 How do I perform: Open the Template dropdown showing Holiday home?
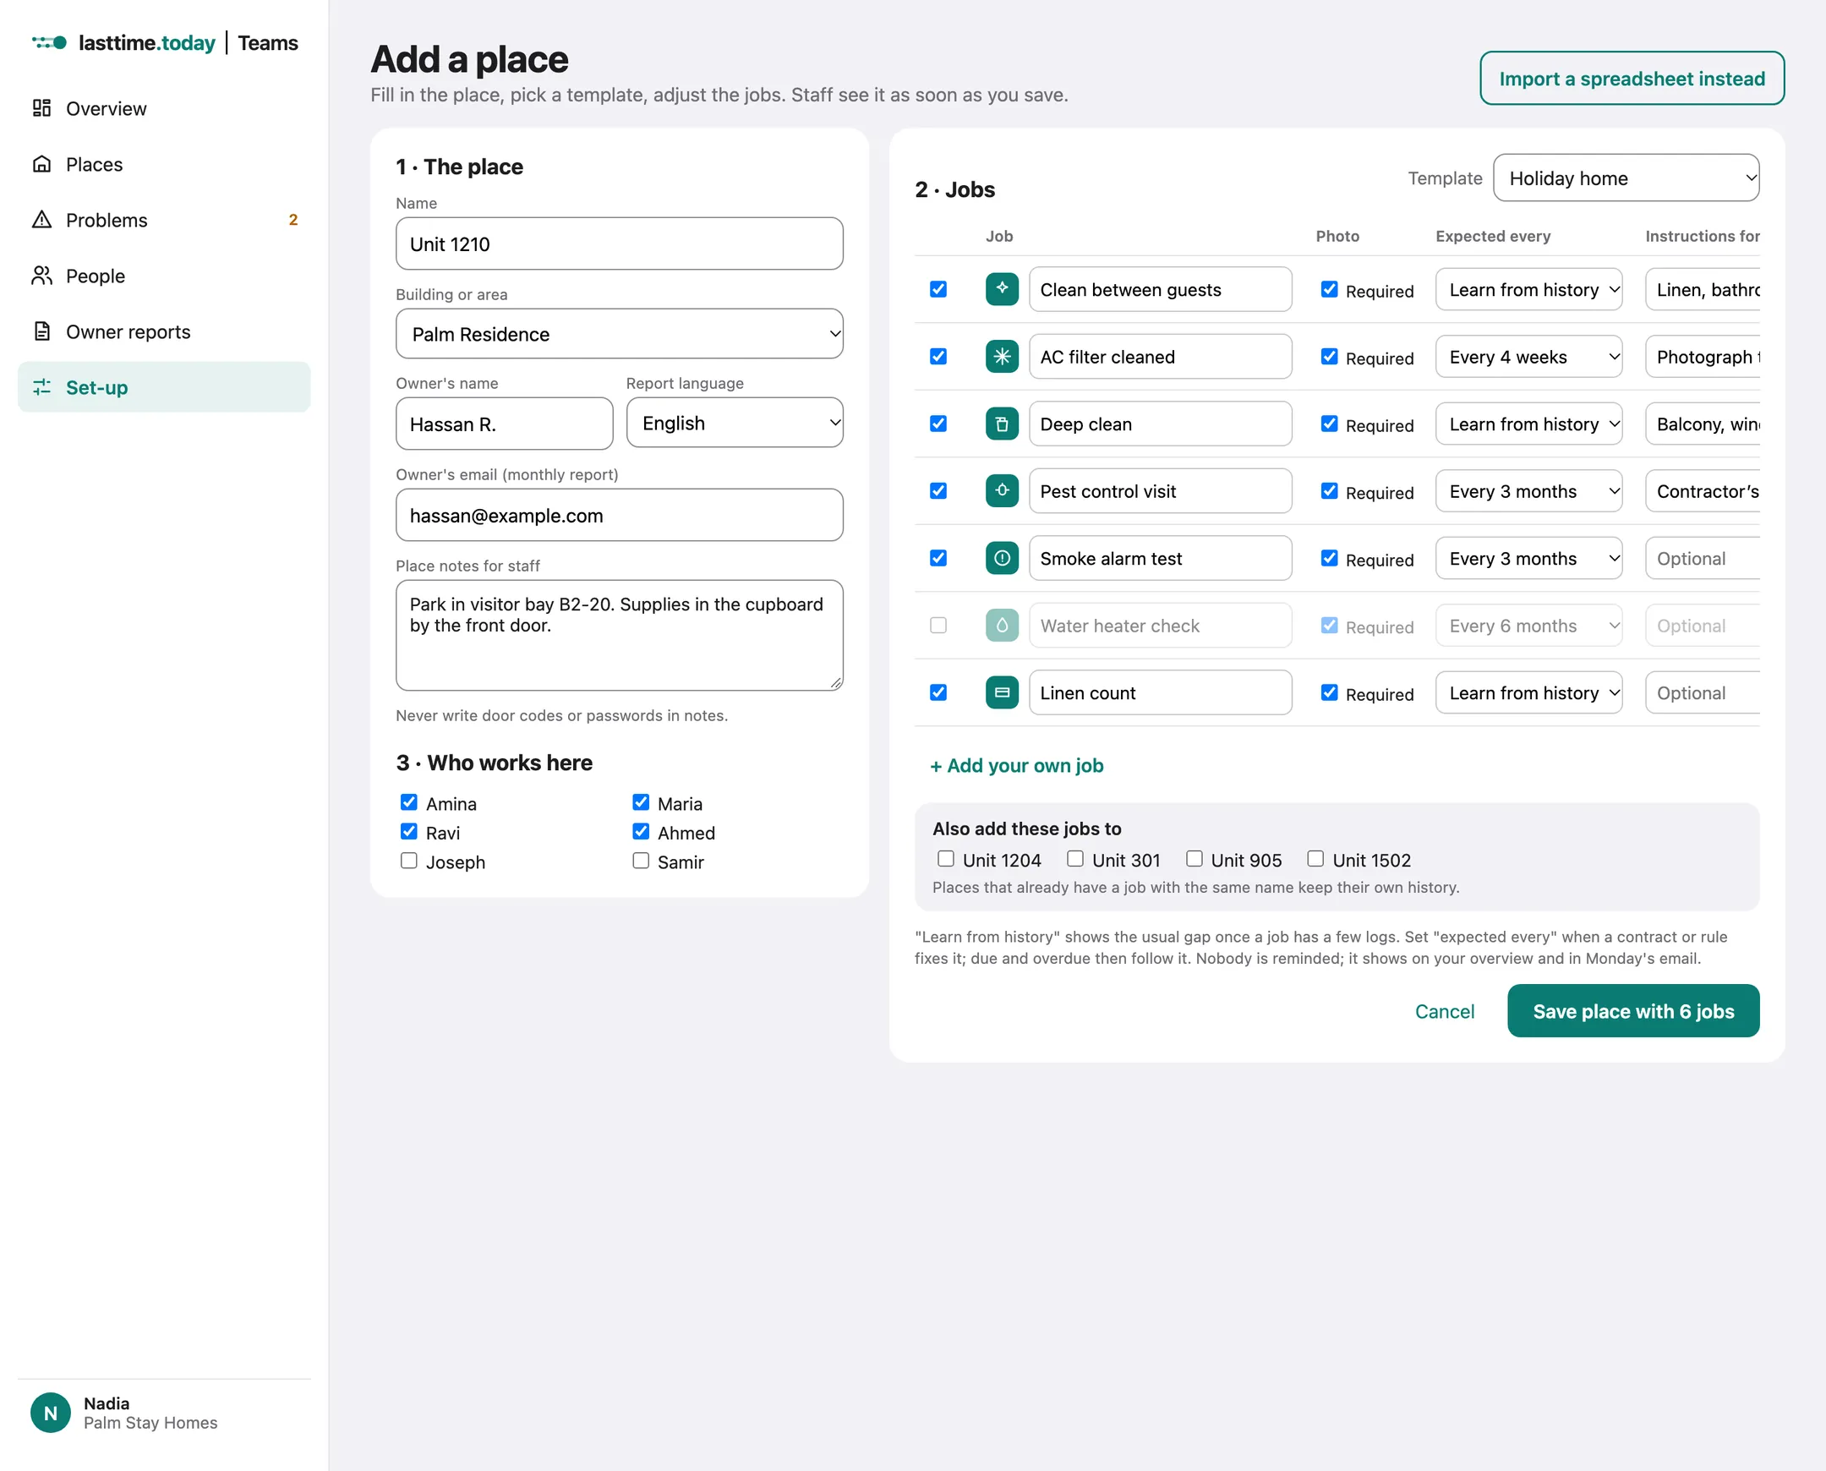pyautogui.click(x=1626, y=178)
